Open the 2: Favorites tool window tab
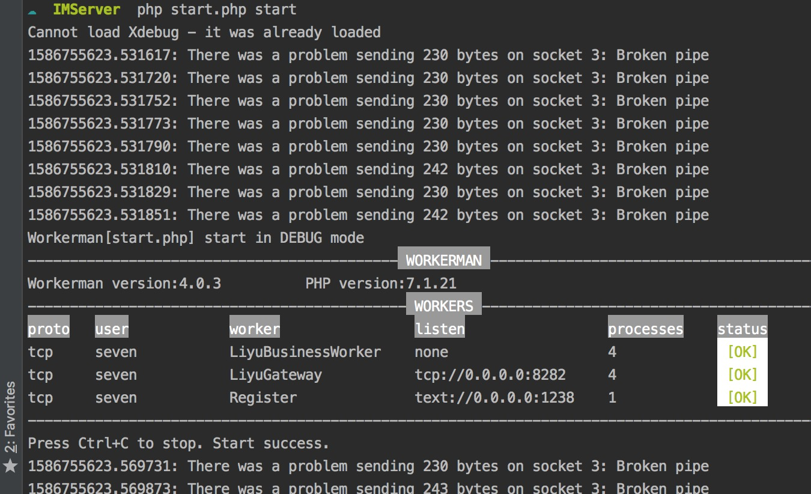The height and width of the screenshot is (494, 811). 10,417
